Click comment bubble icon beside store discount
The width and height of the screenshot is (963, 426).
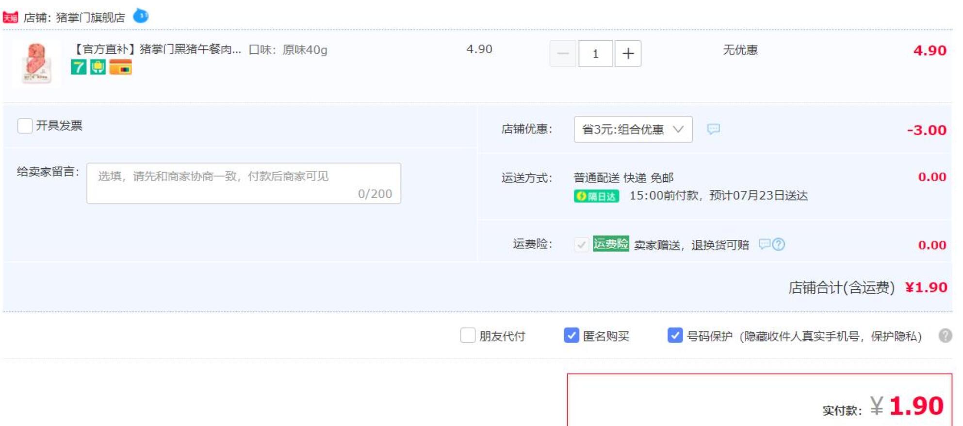pos(713,129)
